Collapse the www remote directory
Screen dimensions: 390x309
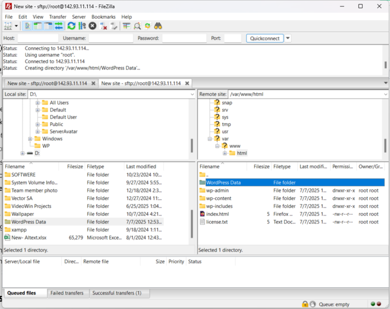pyautogui.click(x=217, y=146)
